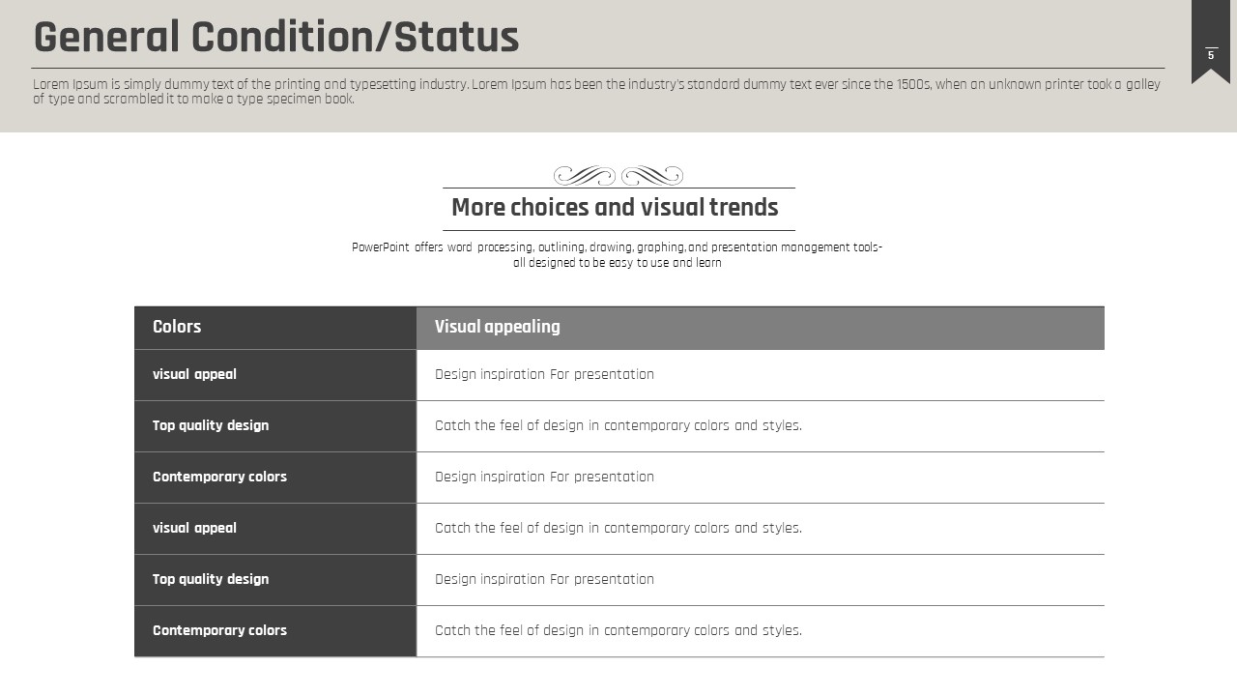
Task: Click the right decorative swirl ornament
Action: (651, 176)
